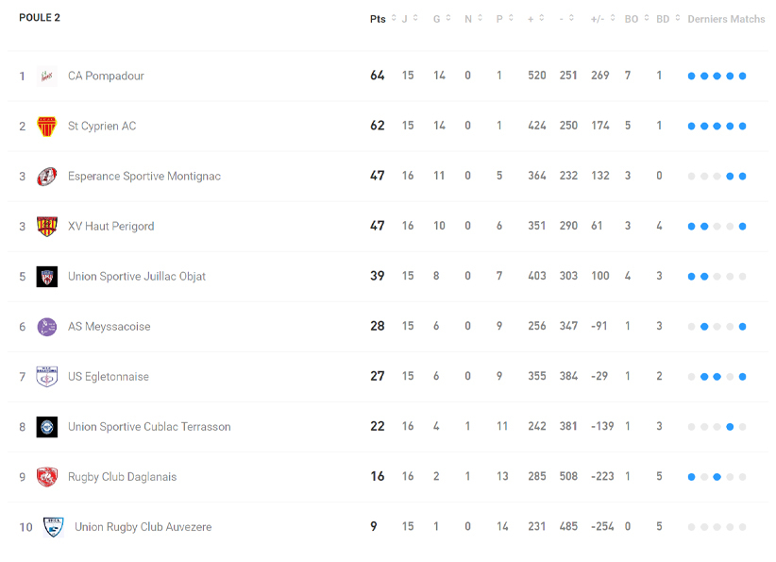Click St Cyprien AC's latest match dot
The width and height of the screenshot is (776, 562).
click(x=743, y=127)
